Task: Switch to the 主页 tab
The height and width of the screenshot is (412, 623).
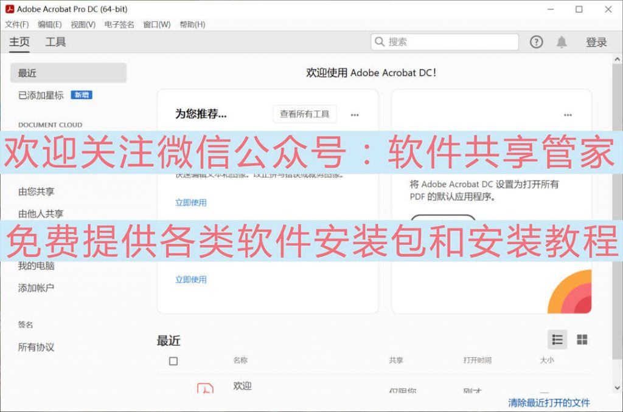Action: 19,42
